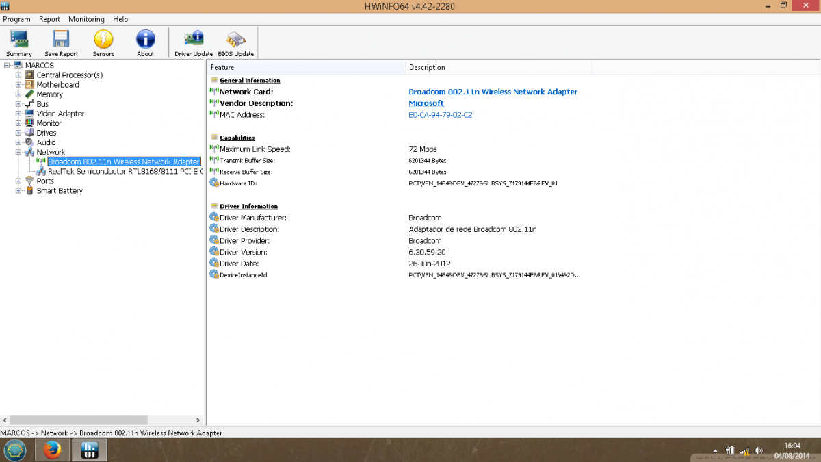Collapse the Network node
The width and height of the screenshot is (821, 462).
(19, 152)
